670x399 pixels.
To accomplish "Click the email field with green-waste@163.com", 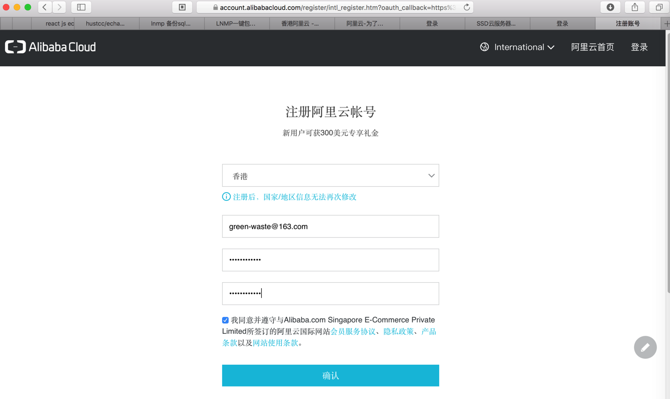I will (330, 226).
